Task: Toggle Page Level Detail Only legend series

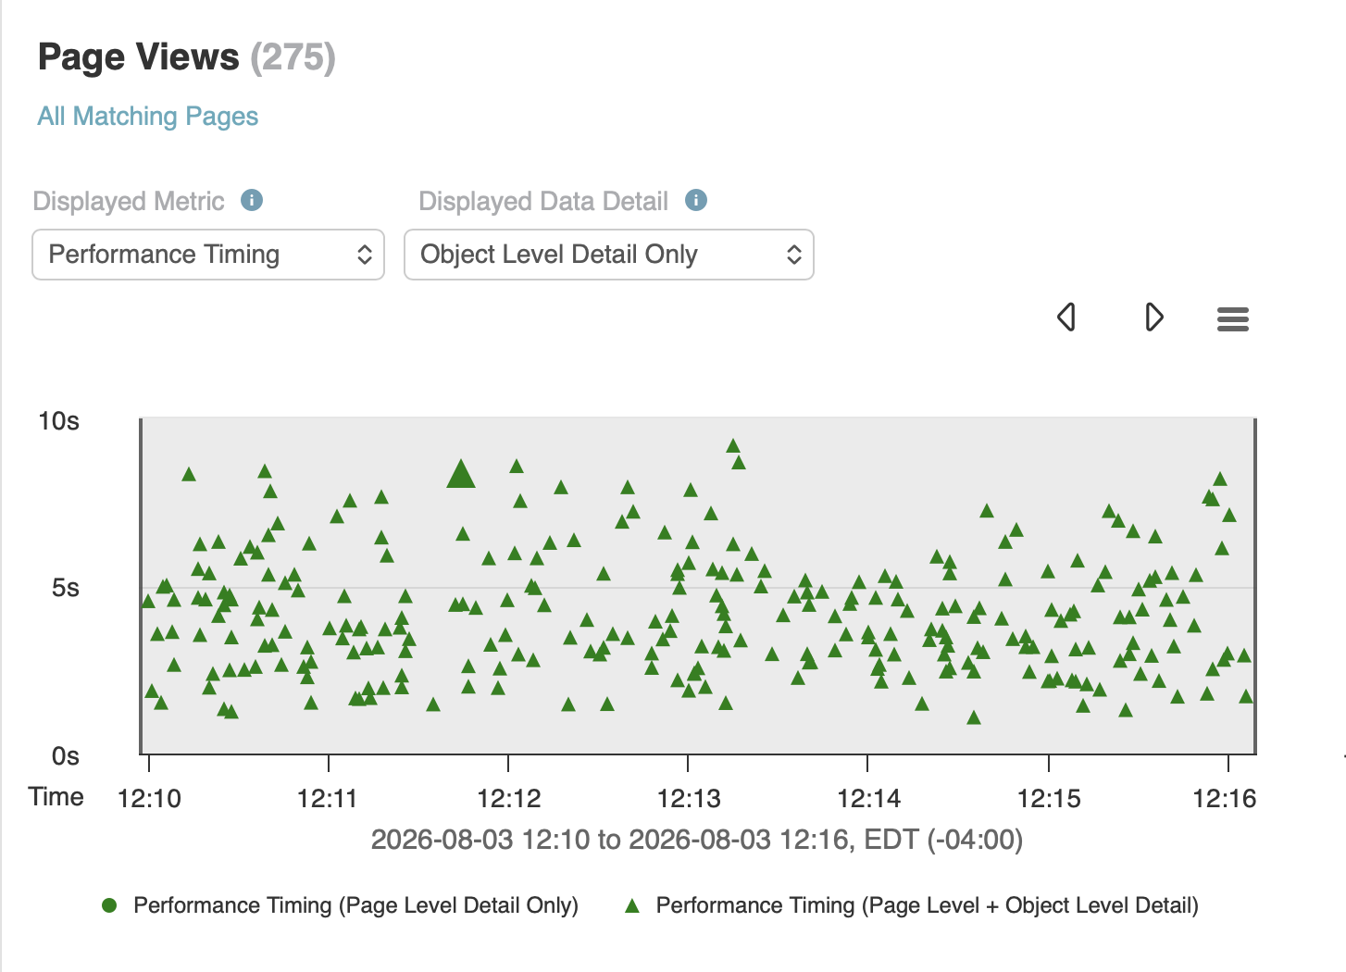Action: (340, 905)
